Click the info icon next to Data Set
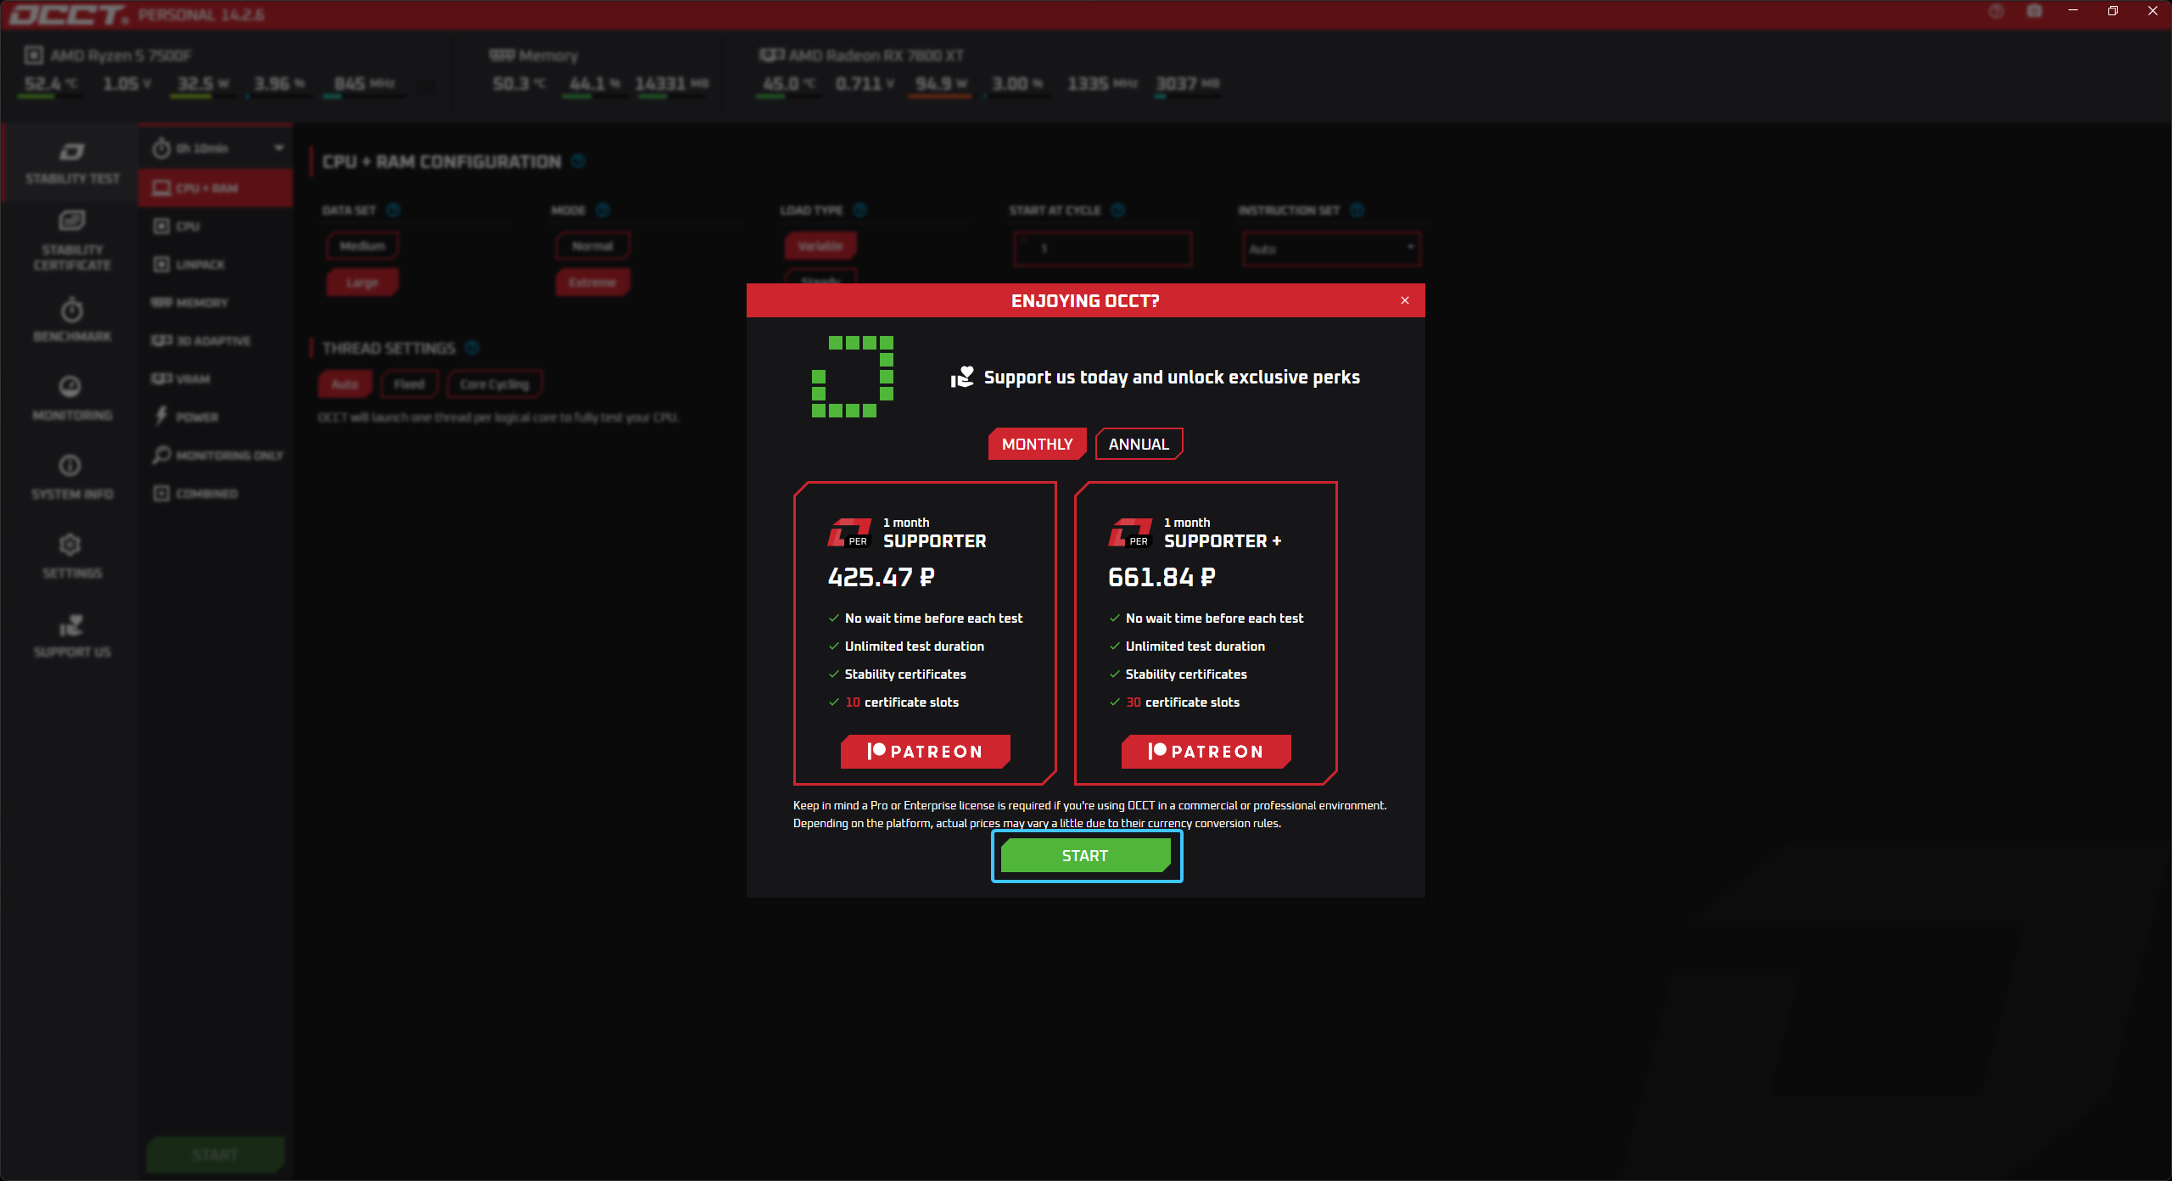The height and width of the screenshot is (1181, 2172). [x=393, y=210]
